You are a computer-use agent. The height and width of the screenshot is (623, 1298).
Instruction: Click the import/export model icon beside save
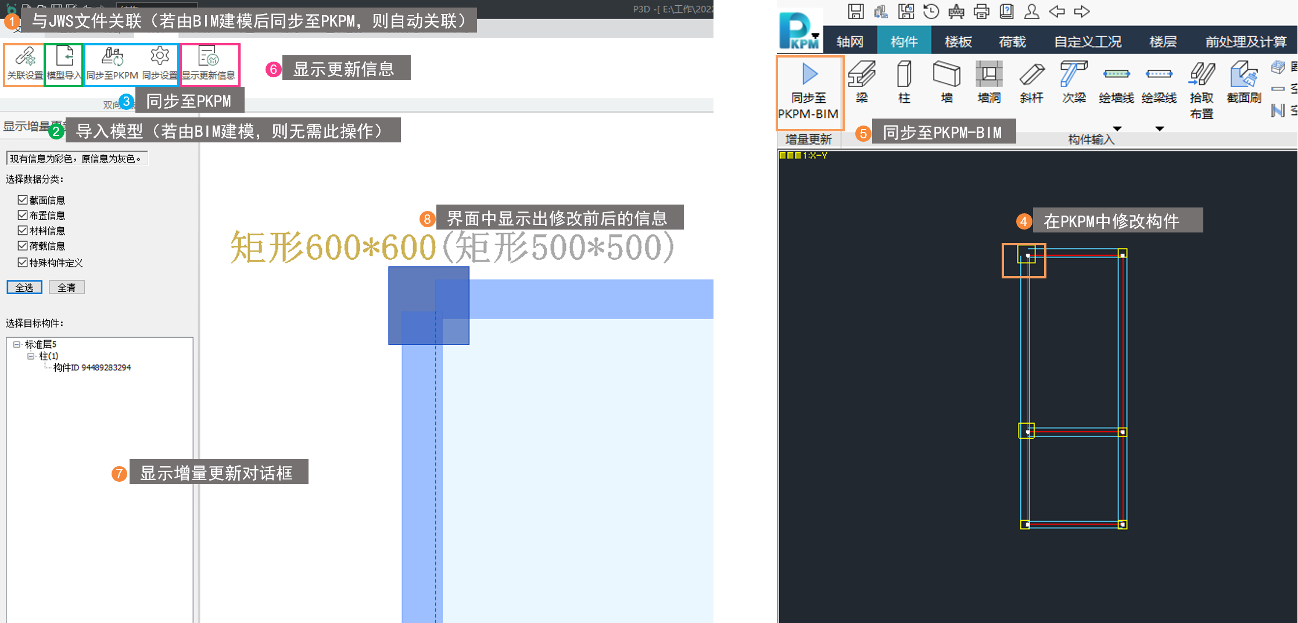(881, 12)
